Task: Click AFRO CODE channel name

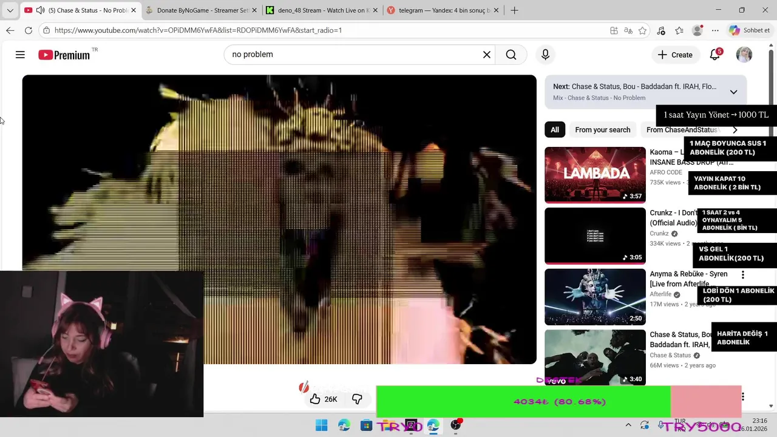Action: [x=666, y=172]
